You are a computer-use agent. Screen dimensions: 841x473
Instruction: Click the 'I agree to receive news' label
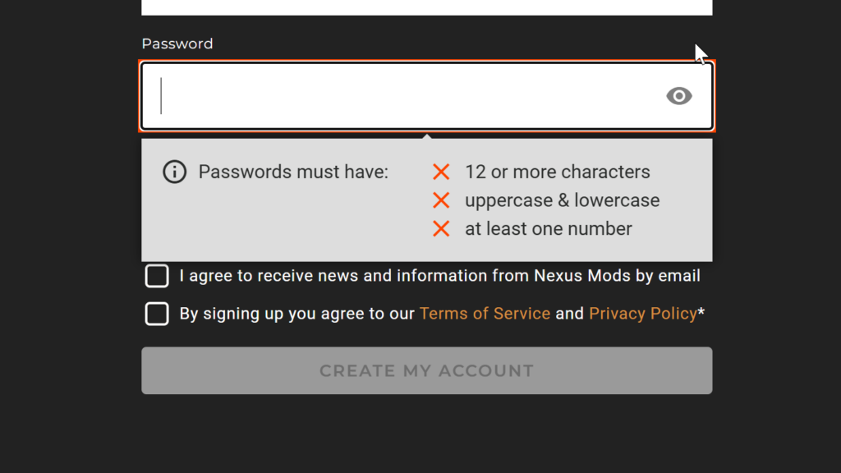coord(439,276)
